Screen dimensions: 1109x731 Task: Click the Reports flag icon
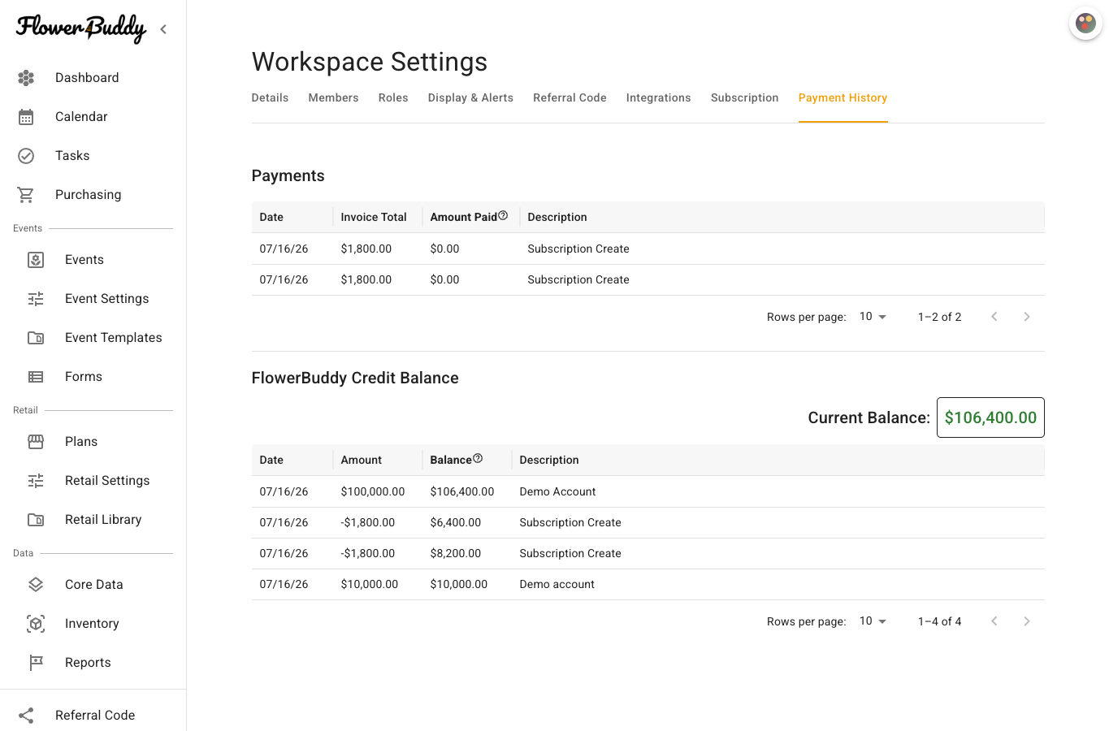pos(36,663)
